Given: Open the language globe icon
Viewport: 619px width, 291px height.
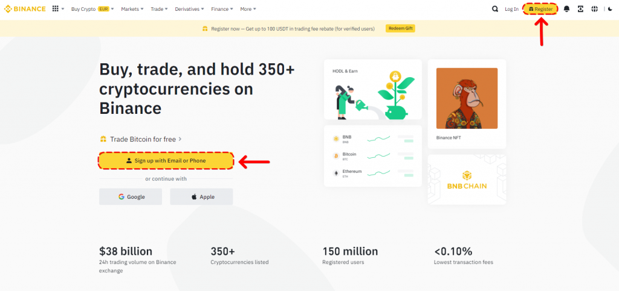Looking at the screenshot, I should 594,9.
